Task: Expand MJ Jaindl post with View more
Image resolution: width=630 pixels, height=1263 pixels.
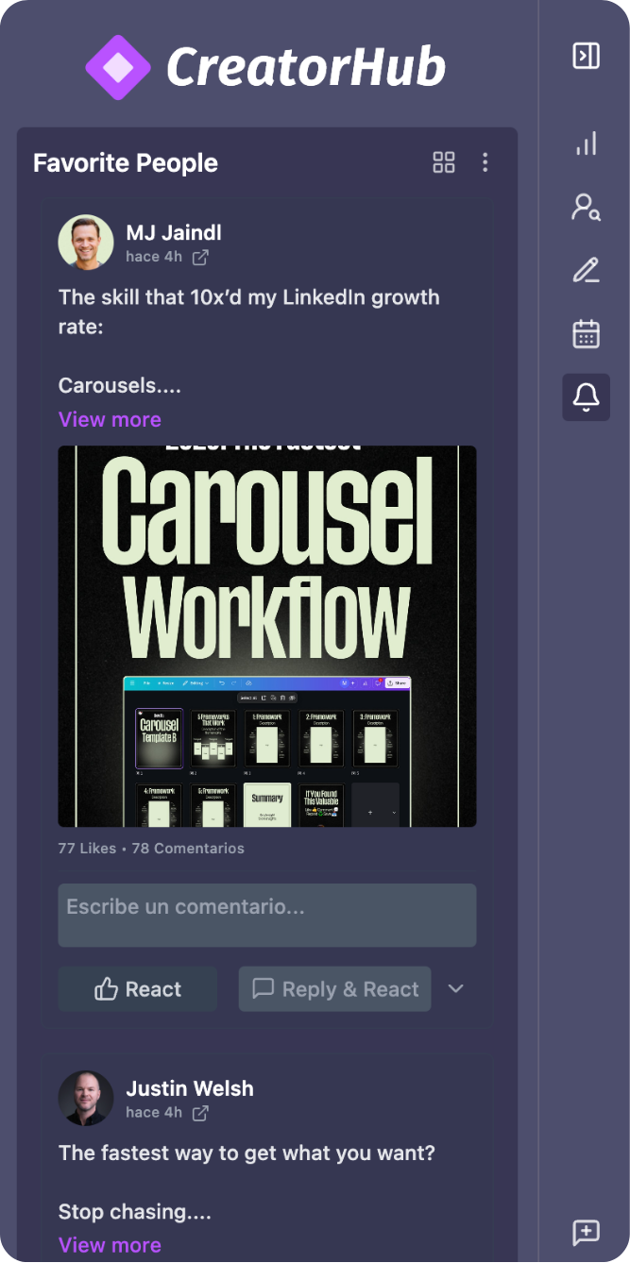Action: point(110,419)
